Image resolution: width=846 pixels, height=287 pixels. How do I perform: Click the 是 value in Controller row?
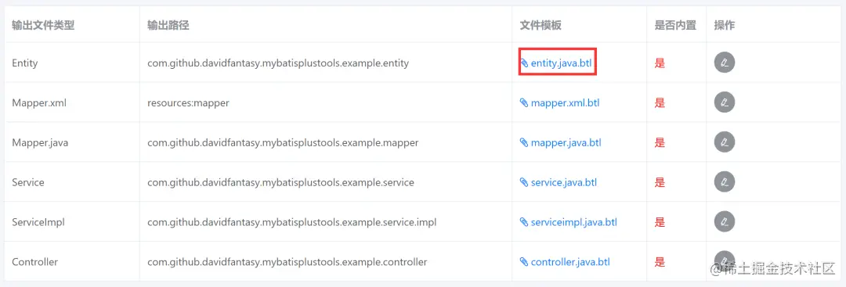[660, 262]
